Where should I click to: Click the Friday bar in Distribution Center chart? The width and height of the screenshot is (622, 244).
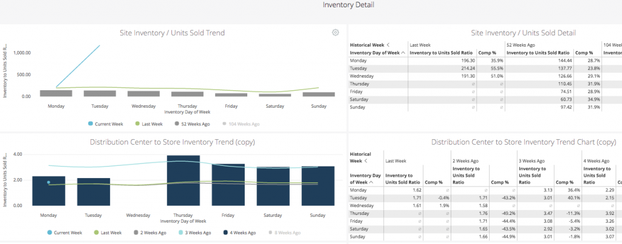point(228,185)
